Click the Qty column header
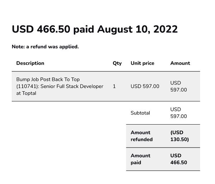Screen dimensions: 215x184 (x=117, y=63)
